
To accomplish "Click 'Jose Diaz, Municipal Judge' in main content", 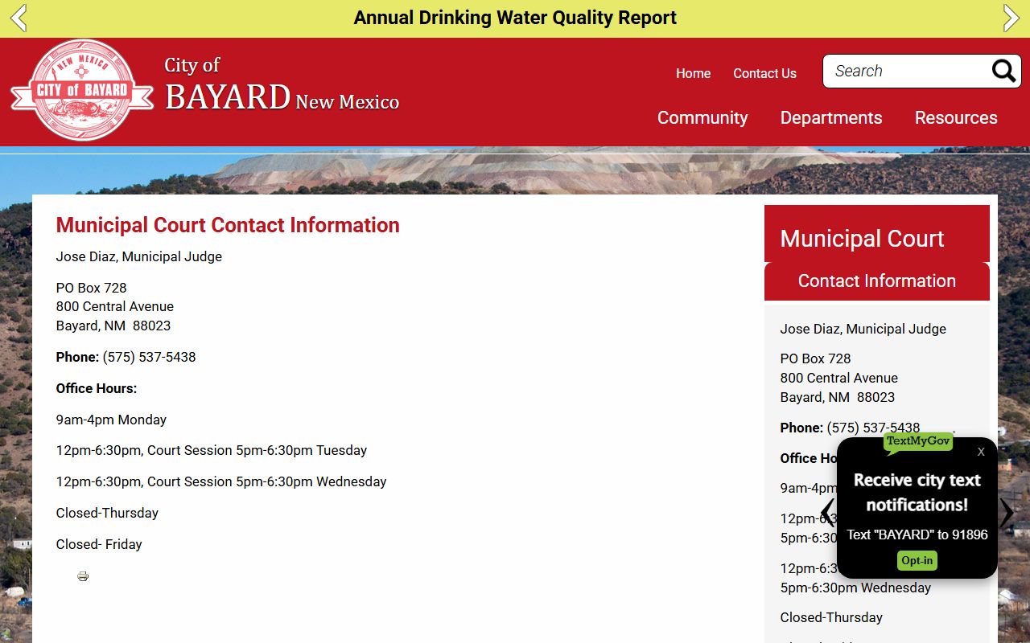I will click(139, 257).
